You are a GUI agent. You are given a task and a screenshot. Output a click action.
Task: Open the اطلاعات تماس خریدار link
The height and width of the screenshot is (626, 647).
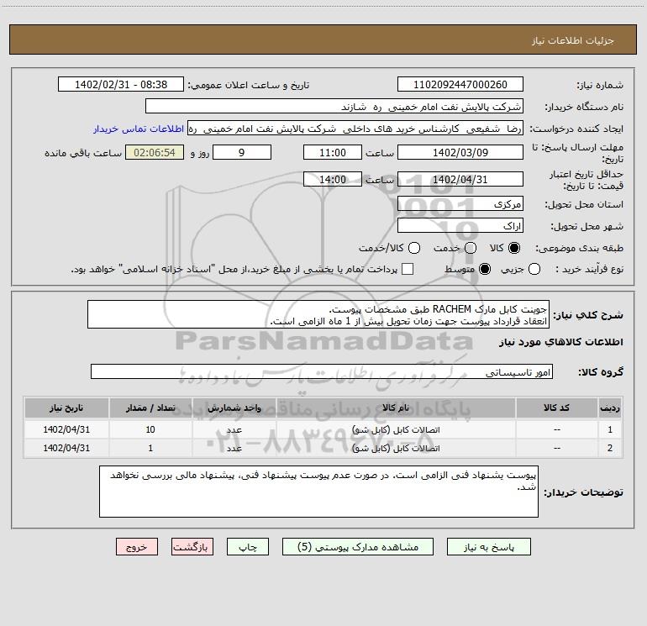(x=139, y=129)
